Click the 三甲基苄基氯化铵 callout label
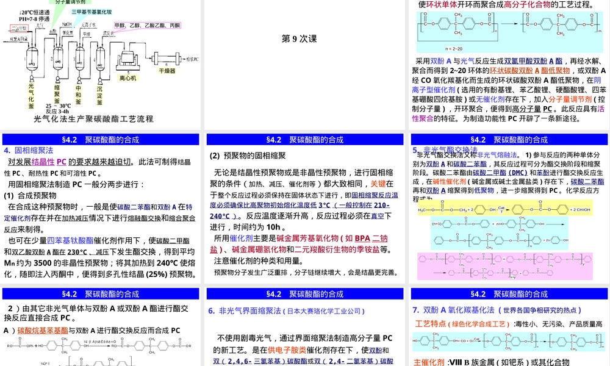The width and height of the screenshot is (610, 366). coord(91,12)
